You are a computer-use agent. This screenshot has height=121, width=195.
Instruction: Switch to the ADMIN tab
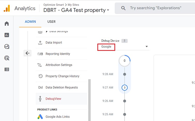pyautogui.click(x=30, y=22)
